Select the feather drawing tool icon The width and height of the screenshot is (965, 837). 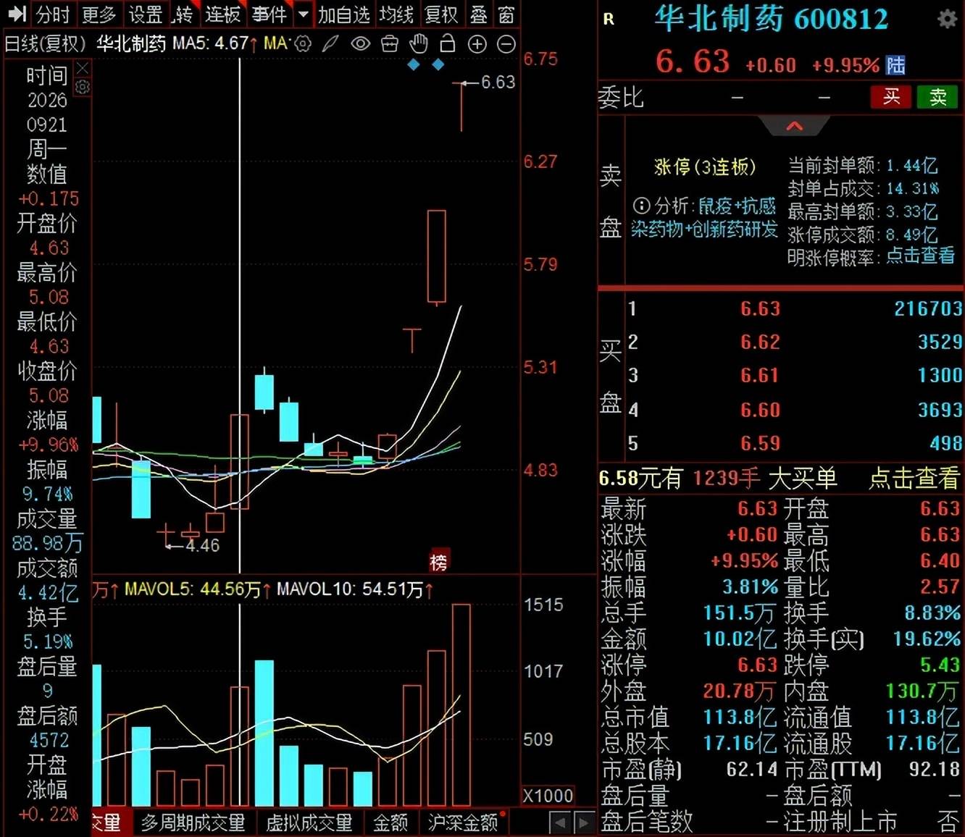330,44
